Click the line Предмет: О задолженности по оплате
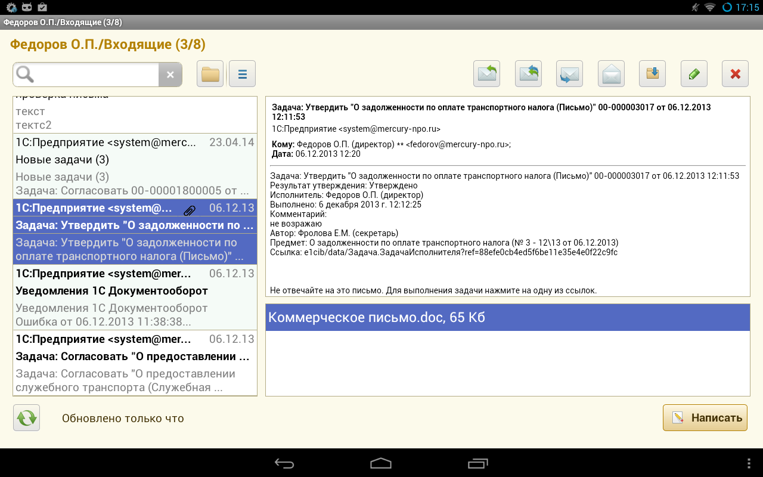 pos(444,243)
